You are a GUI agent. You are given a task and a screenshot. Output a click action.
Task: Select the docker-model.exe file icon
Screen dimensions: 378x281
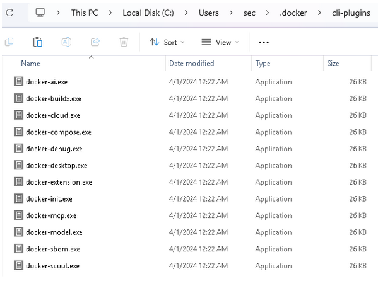pos(18,232)
